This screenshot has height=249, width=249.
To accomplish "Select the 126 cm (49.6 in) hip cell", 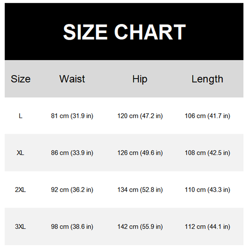I will point(140,153).
